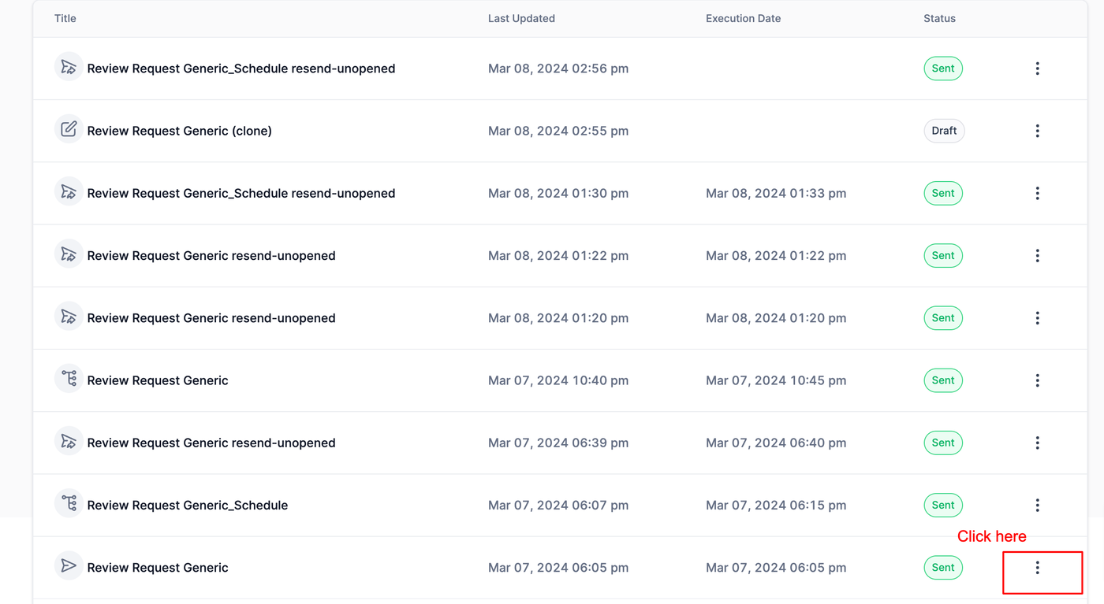The image size is (1104, 604).
Task: Sort by the Last Updated column header
Action: 521,18
